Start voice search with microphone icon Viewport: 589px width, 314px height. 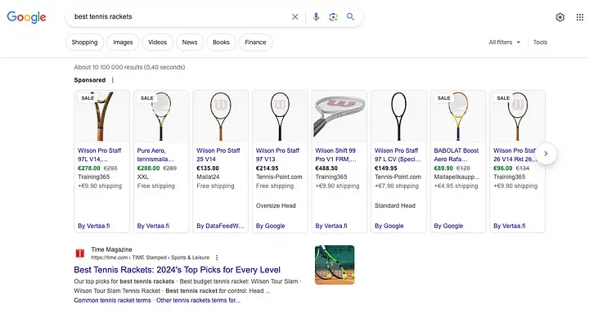(316, 17)
